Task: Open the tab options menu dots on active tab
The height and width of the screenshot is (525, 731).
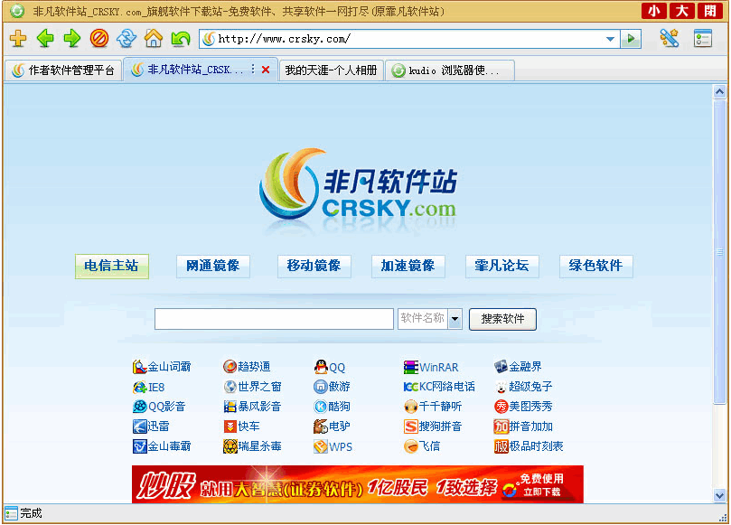Action: coord(253,69)
